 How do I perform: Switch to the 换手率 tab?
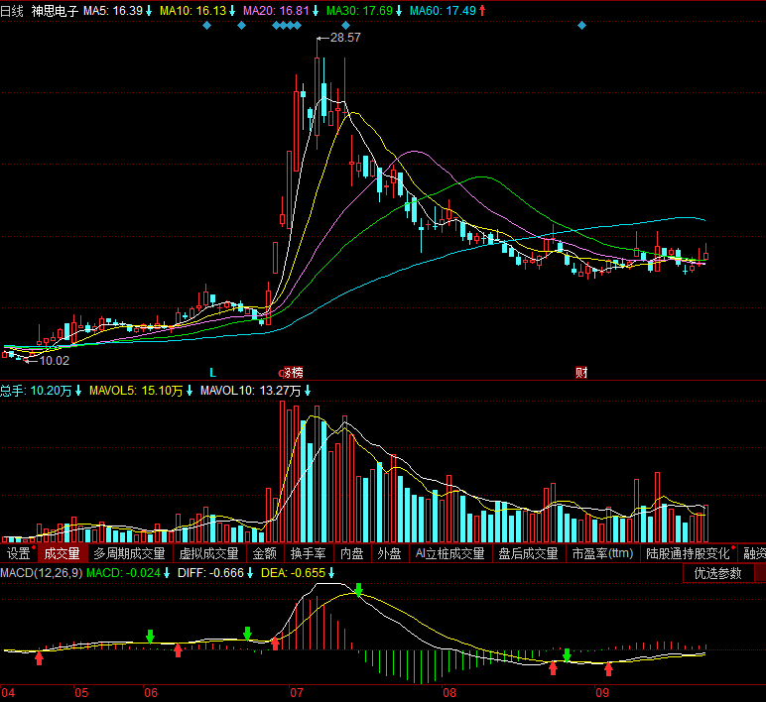308,554
